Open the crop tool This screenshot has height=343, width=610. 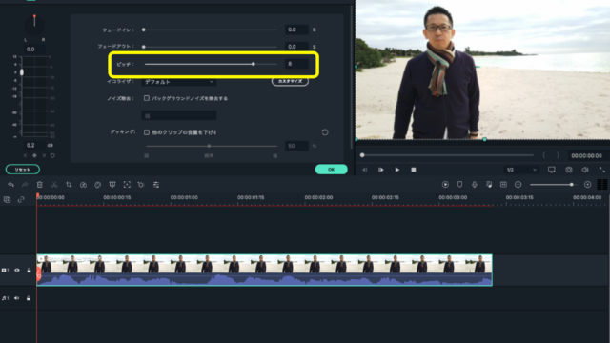tap(69, 185)
